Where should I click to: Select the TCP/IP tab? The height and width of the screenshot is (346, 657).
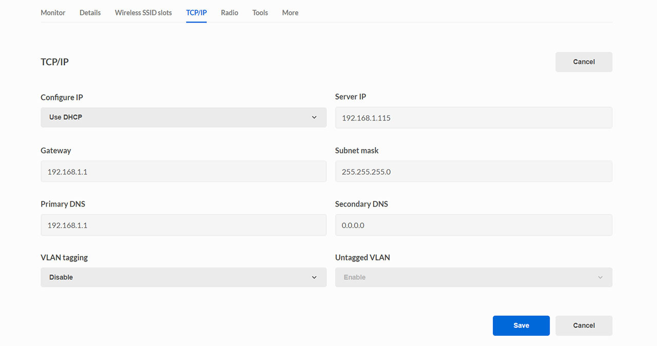(196, 12)
